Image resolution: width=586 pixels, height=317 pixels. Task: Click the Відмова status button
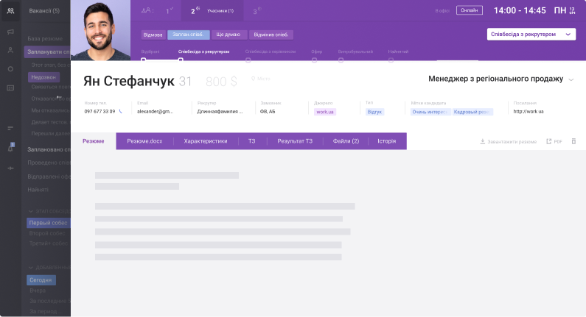[x=153, y=35]
